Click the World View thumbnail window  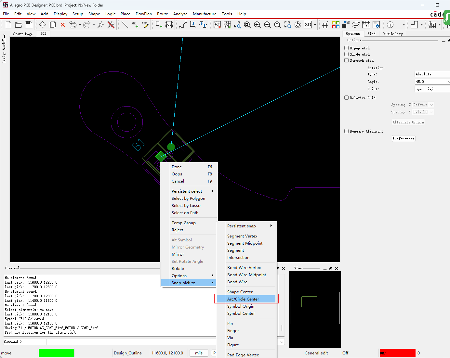(315, 310)
